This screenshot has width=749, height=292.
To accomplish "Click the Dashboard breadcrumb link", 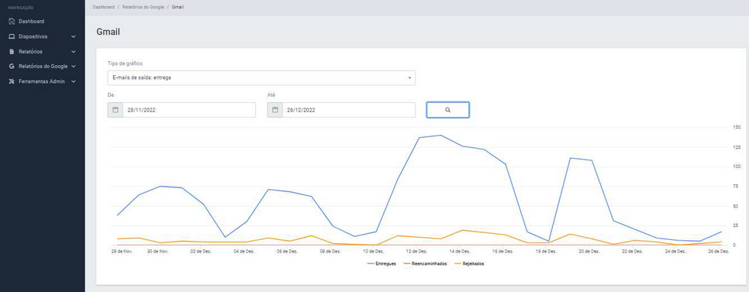I will point(104,7).
